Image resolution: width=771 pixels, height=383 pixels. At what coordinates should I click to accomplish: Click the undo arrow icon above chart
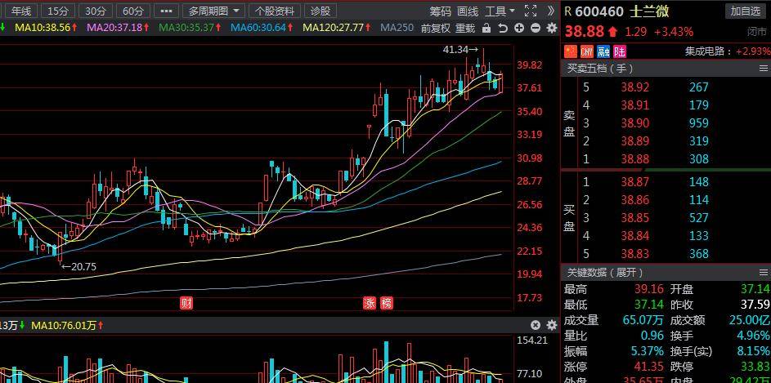503,28
